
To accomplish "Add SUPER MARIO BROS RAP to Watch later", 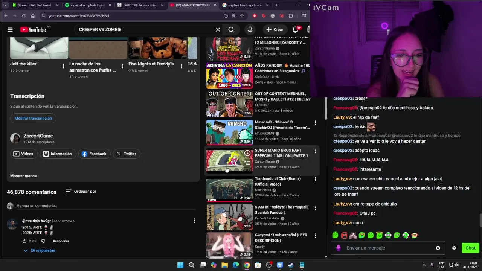I will [x=247, y=153].
